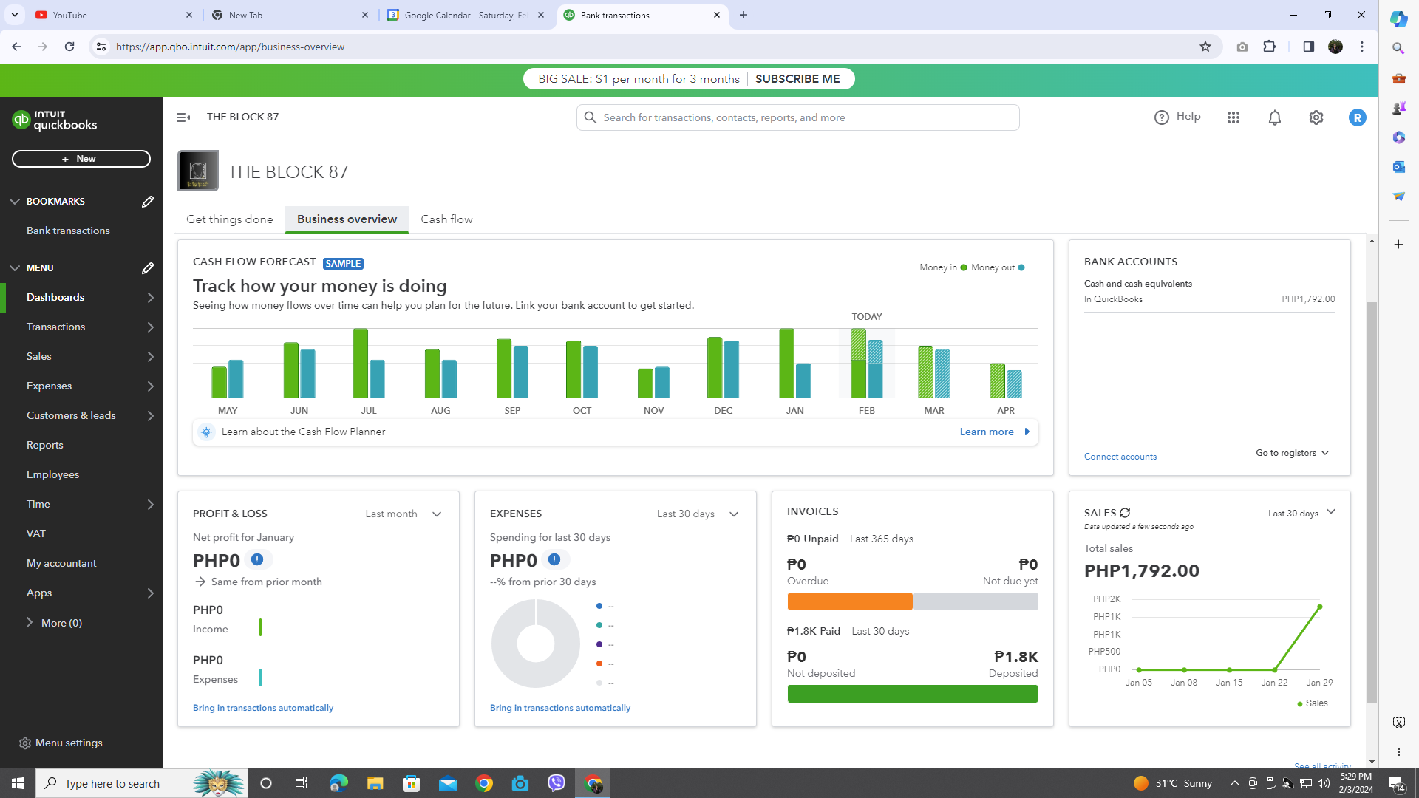Image resolution: width=1419 pixels, height=798 pixels.
Task: Edit bookmarks with pencil icon
Action: coord(147,202)
